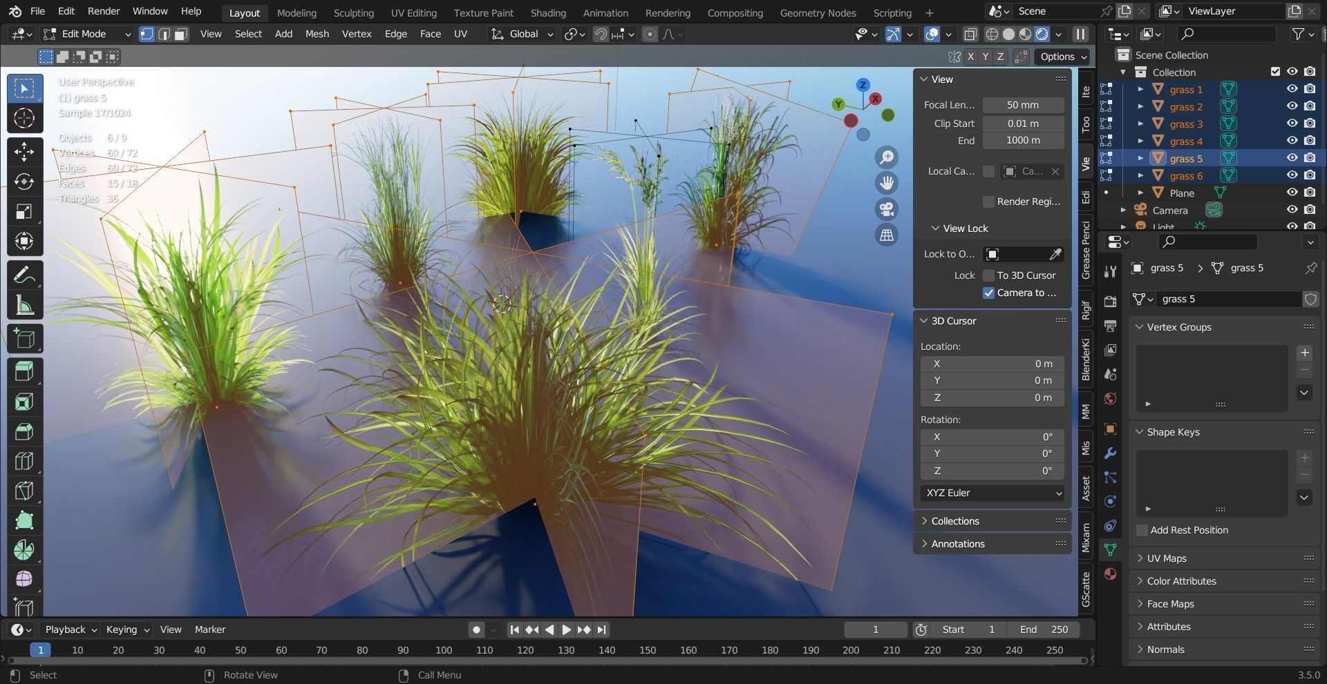Hide grass 1 in viewport
Image resolution: width=1327 pixels, height=684 pixels.
pos(1291,89)
